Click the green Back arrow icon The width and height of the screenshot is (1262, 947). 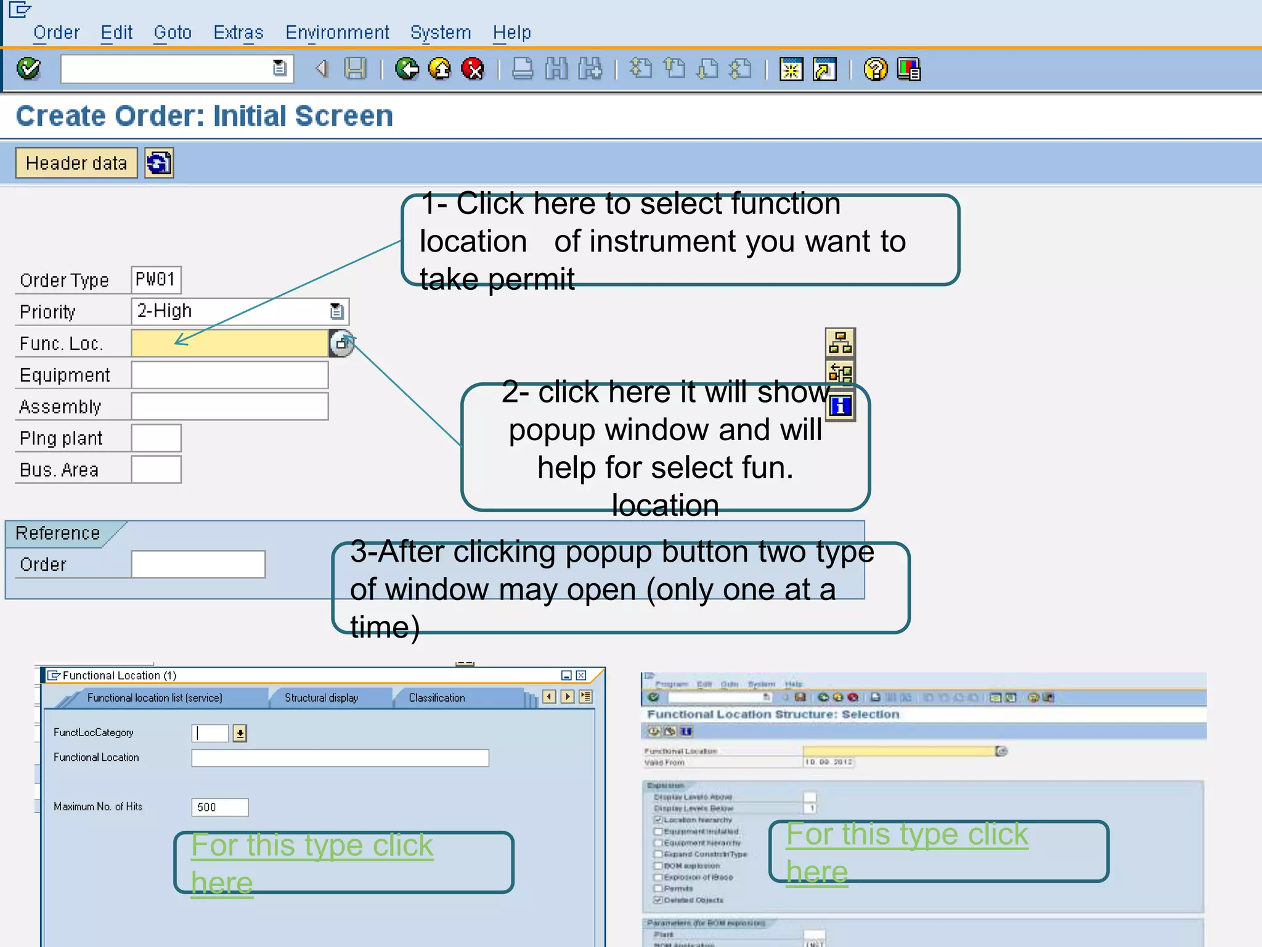click(x=407, y=68)
